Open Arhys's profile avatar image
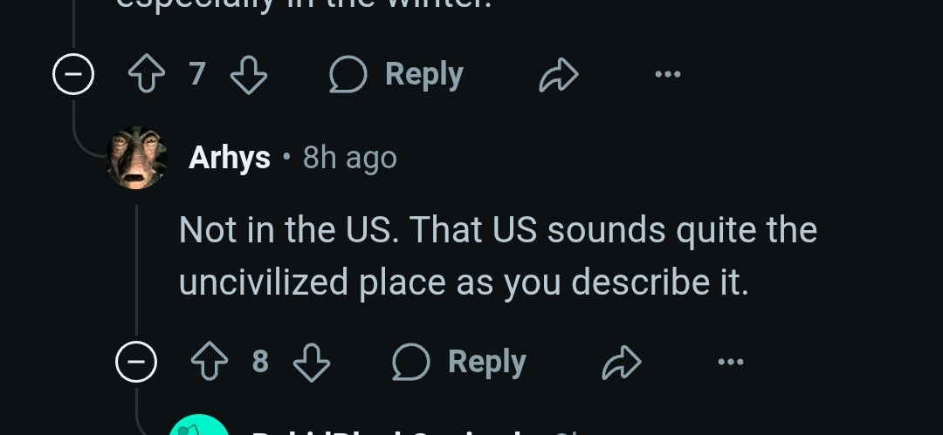Viewport: 943px width, 435px height. (136, 158)
